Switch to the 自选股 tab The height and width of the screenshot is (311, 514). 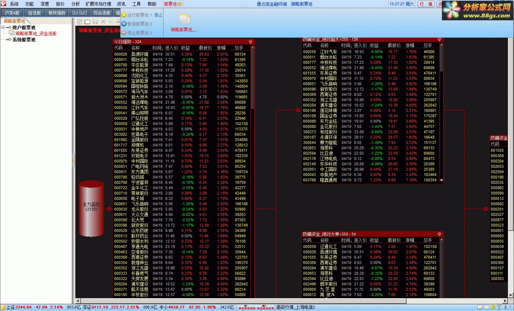pyautogui.click(x=35, y=13)
